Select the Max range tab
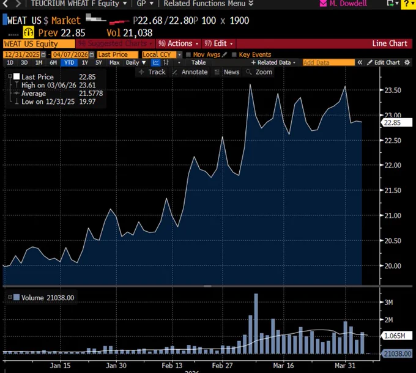Screen dimensions: 416x373 tap(114, 62)
